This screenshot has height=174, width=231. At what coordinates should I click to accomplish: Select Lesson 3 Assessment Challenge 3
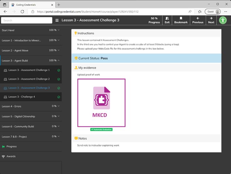tap(31, 88)
